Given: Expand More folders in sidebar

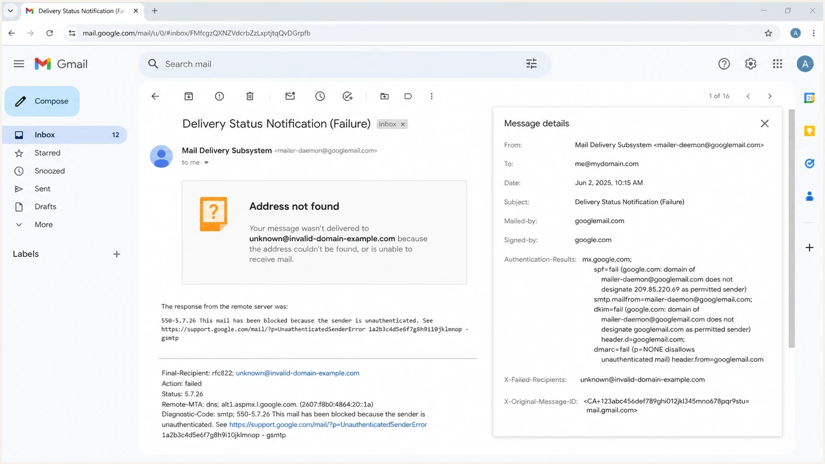Looking at the screenshot, I should (65, 224).
